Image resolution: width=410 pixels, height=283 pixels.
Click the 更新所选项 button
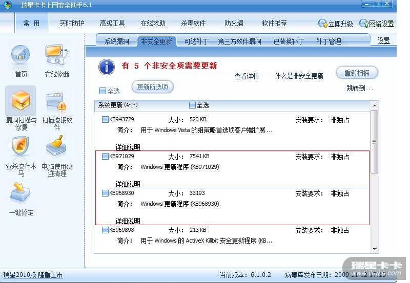(153, 87)
